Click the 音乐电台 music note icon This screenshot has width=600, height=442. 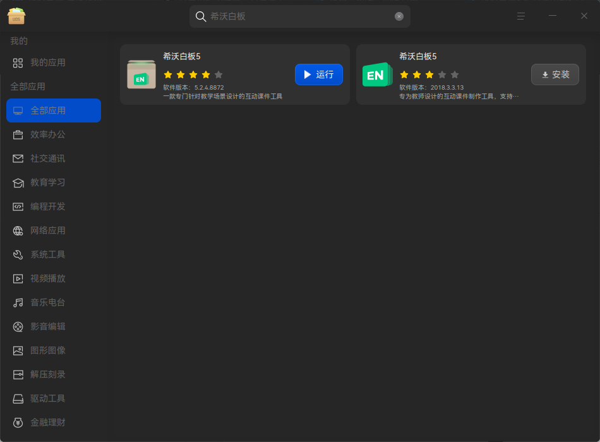18,302
